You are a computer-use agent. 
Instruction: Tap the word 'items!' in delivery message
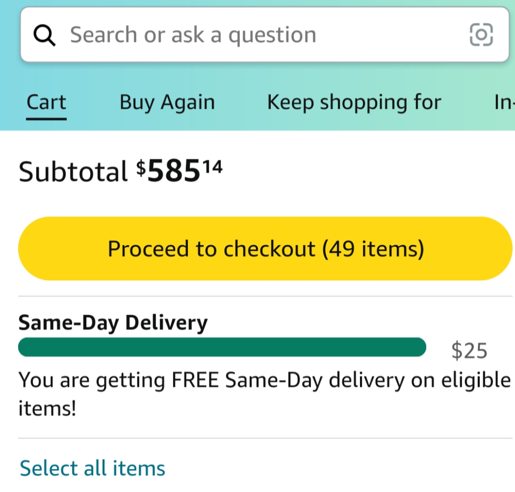[47, 409]
